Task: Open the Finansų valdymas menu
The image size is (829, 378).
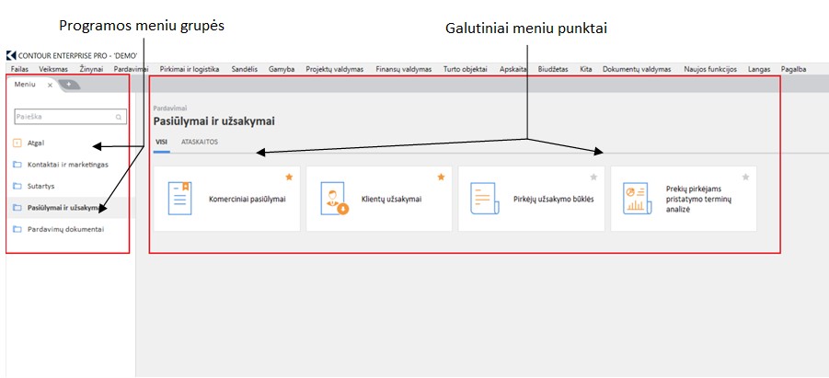Action: coord(404,69)
